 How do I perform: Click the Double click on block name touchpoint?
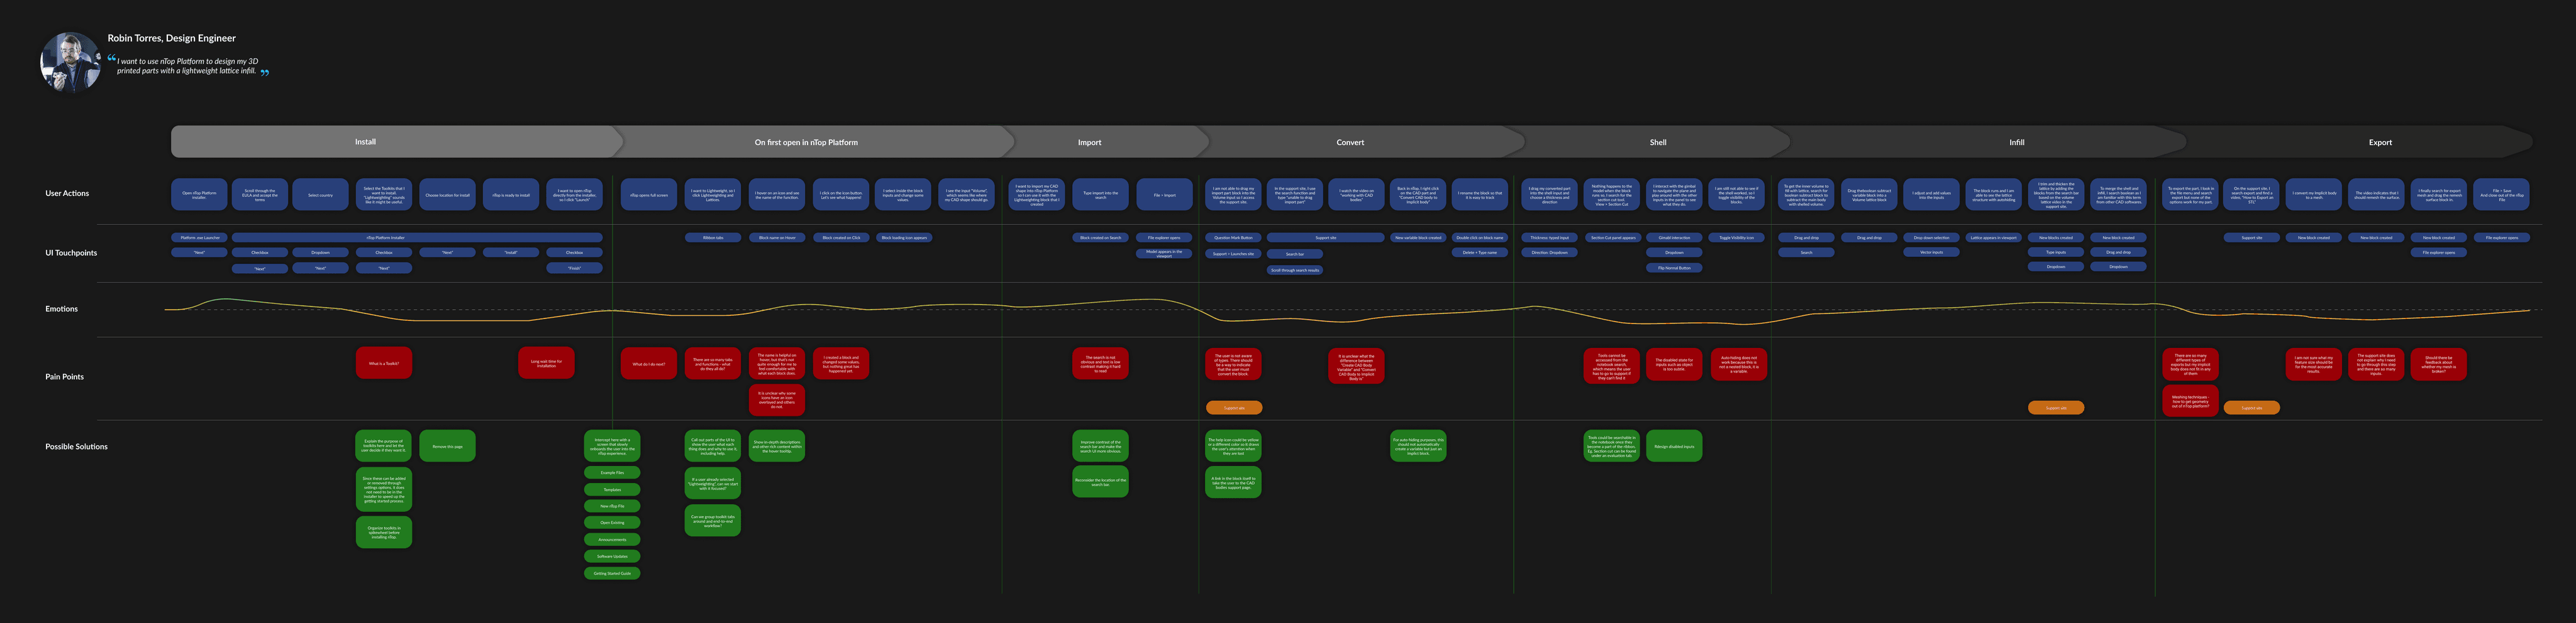point(1480,237)
